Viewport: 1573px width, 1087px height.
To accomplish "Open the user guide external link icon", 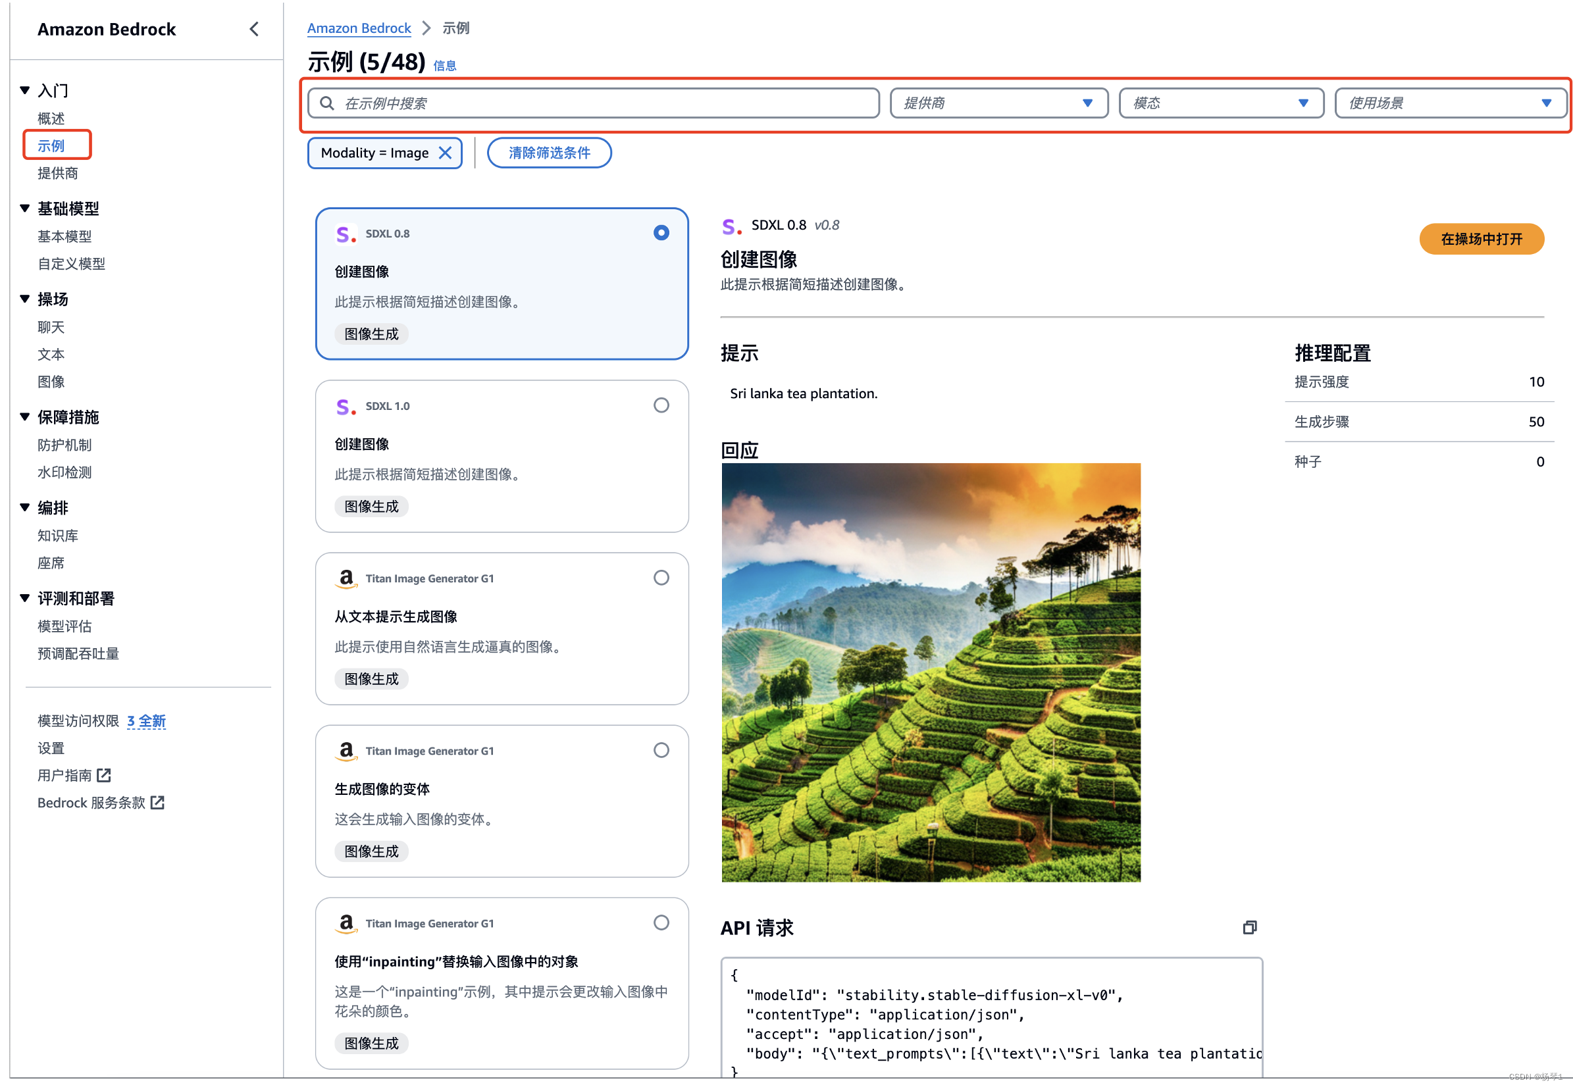I will tap(103, 774).
